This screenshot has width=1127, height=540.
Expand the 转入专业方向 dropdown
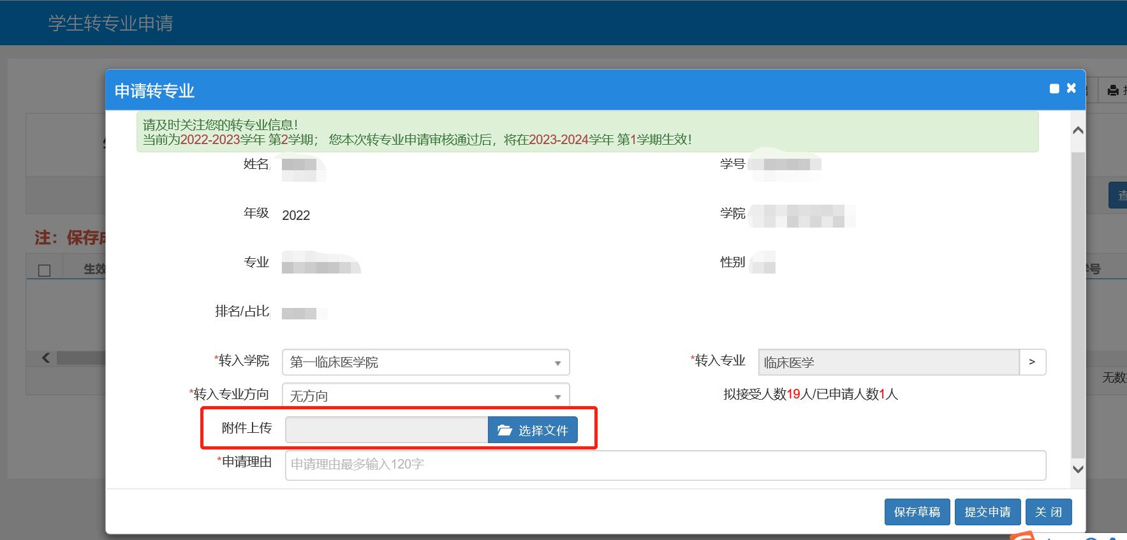(425, 396)
